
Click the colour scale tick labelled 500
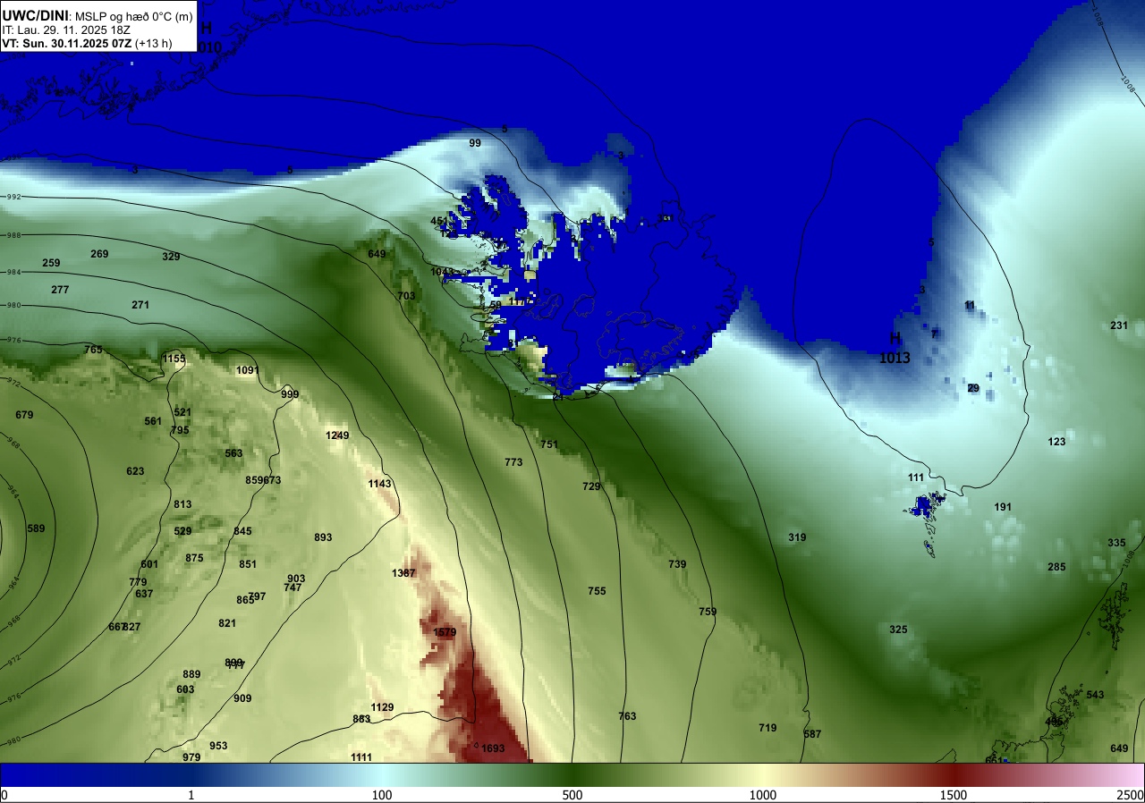(572, 795)
